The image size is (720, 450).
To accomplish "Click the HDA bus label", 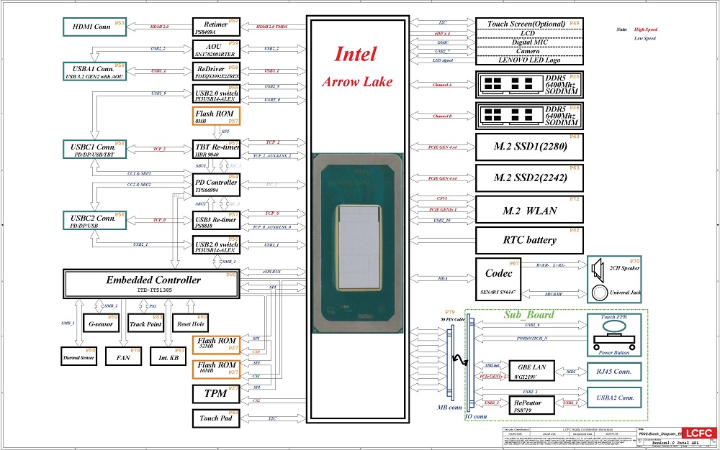I will 443,278.
